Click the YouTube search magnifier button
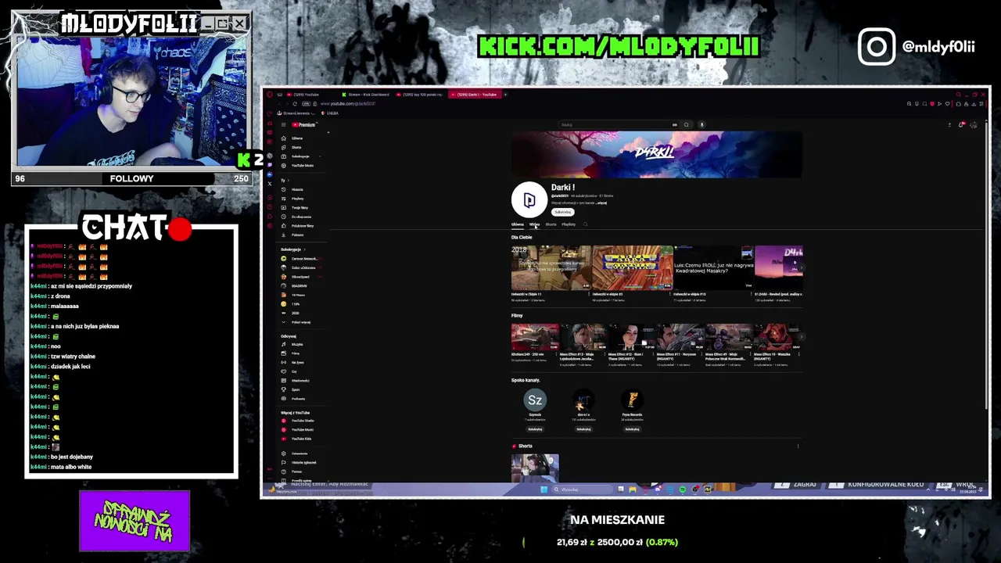1001x563 pixels. click(x=686, y=125)
